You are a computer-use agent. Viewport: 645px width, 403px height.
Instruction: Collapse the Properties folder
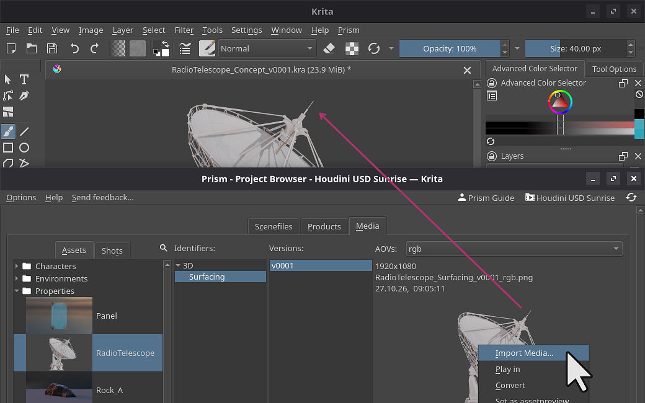17,291
